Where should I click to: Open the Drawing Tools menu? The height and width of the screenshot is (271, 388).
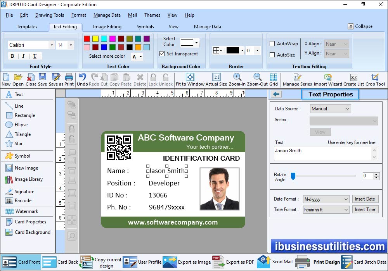pos(49,15)
